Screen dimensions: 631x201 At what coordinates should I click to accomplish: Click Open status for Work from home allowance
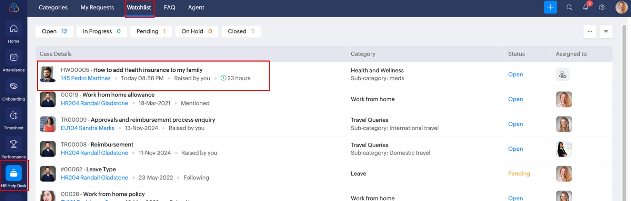click(515, 99)
